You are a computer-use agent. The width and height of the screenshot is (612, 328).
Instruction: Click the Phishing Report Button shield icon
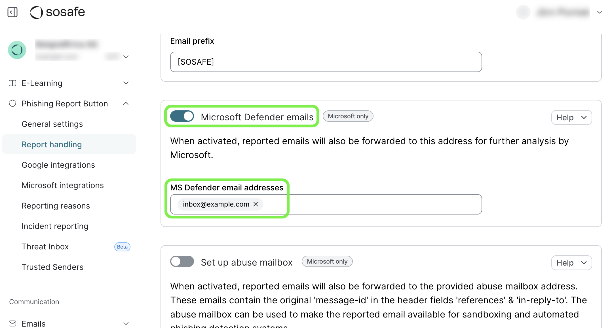[x=12, y=103]
